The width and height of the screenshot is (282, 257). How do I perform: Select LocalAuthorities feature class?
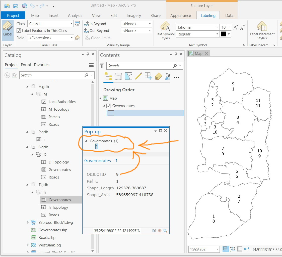[62, 102]
